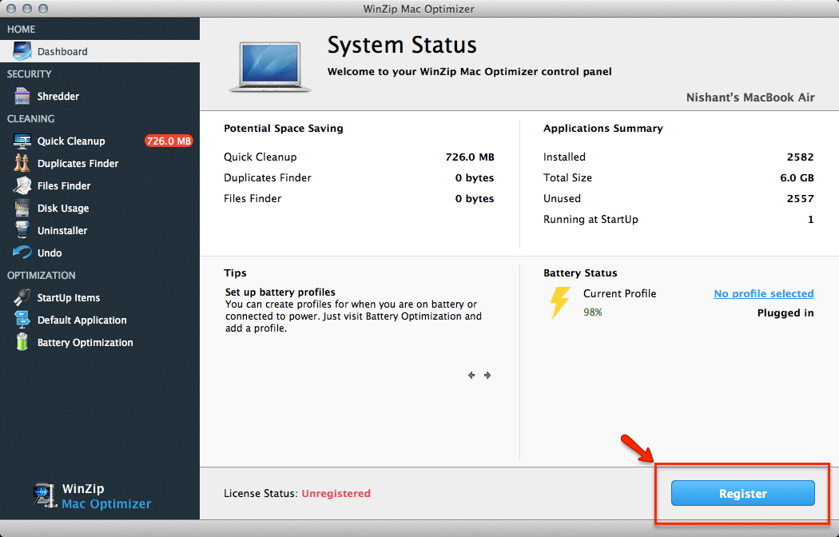This screenshot has height=537, width=839.
Task: Open Disk Usage using its icon
Action: [x=22, y=209]
